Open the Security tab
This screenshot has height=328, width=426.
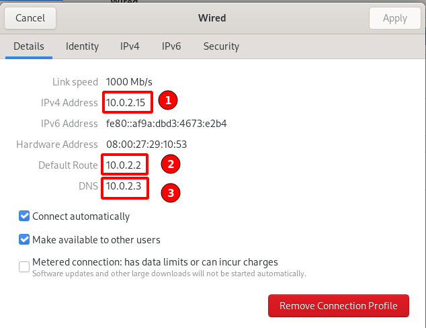click(221, 46)
